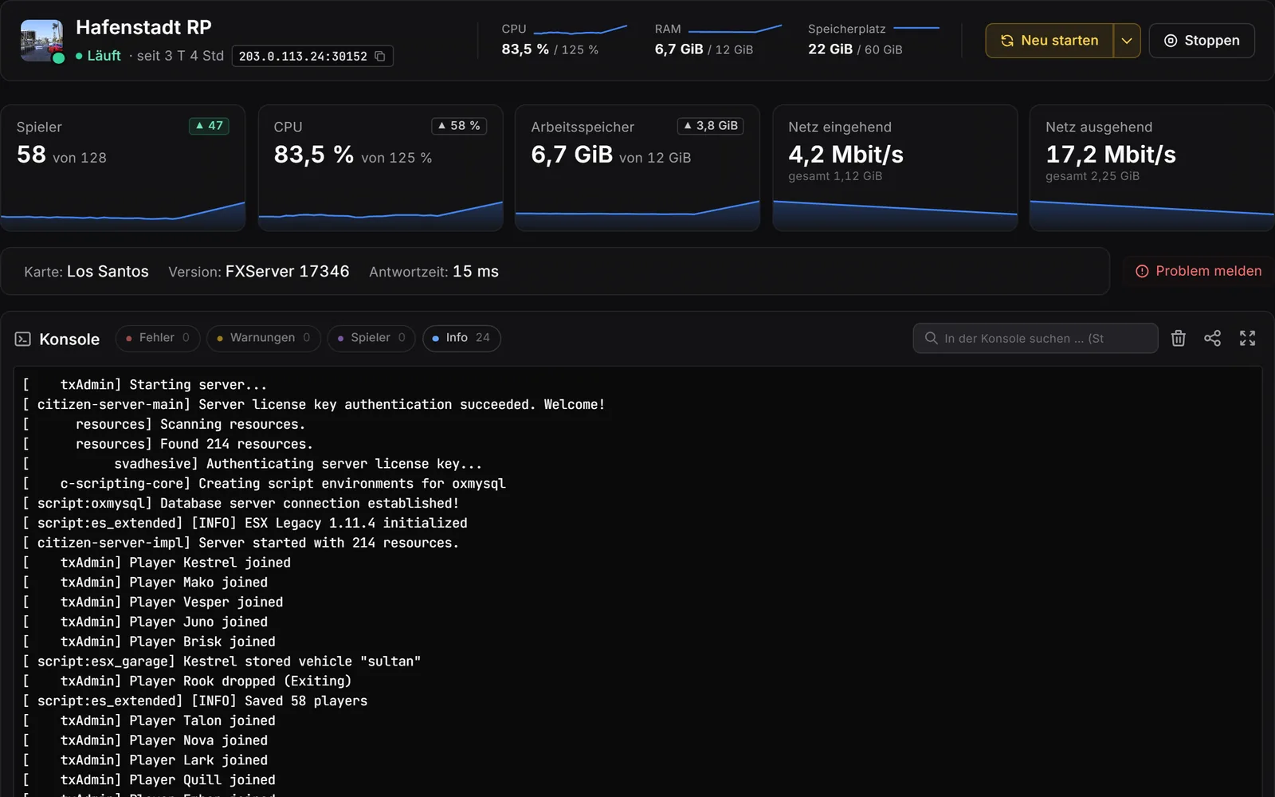Click the header RAM usage value
This screenshot has height=797, width=1275.
point(679,49)
